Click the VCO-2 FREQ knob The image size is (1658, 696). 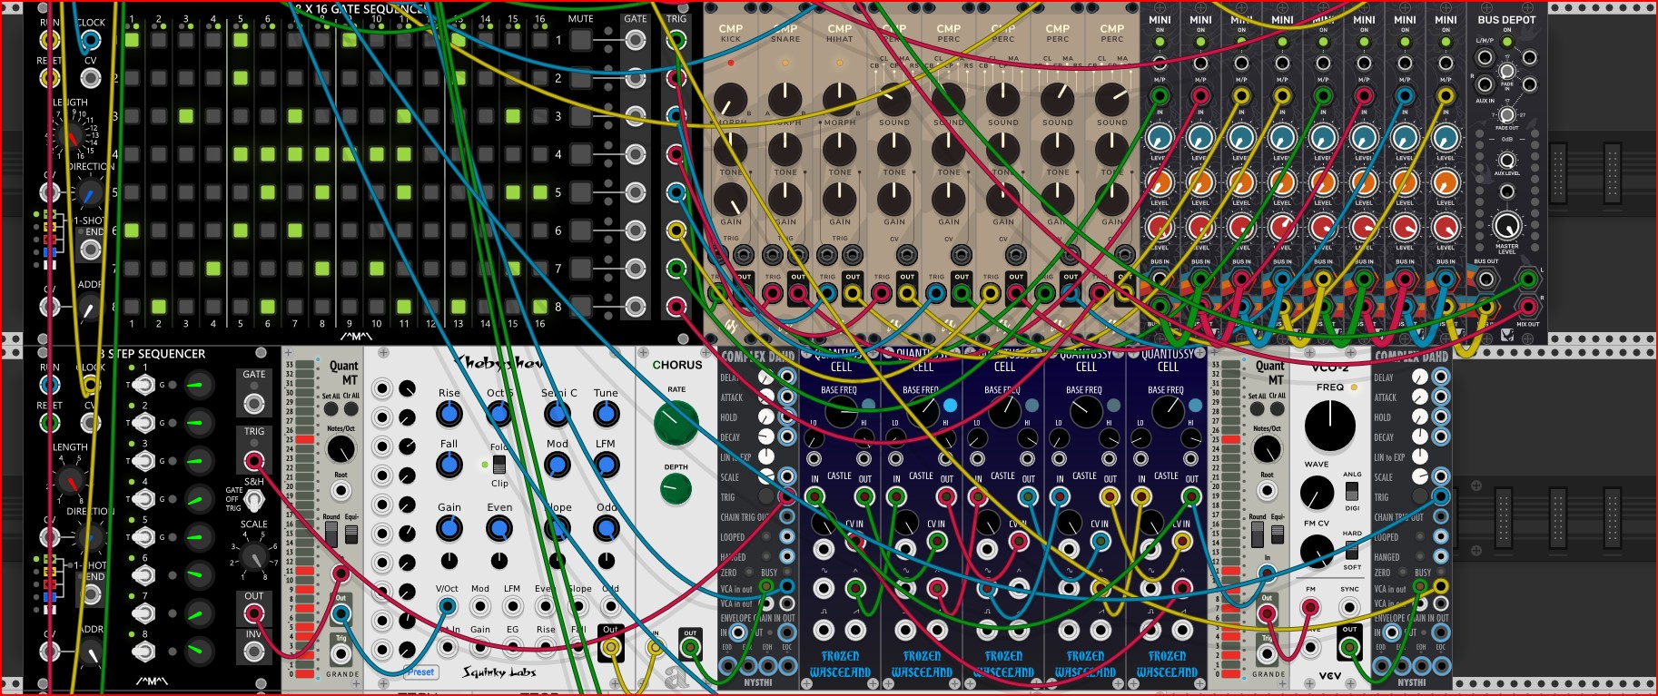click(x=1330, y=426)
